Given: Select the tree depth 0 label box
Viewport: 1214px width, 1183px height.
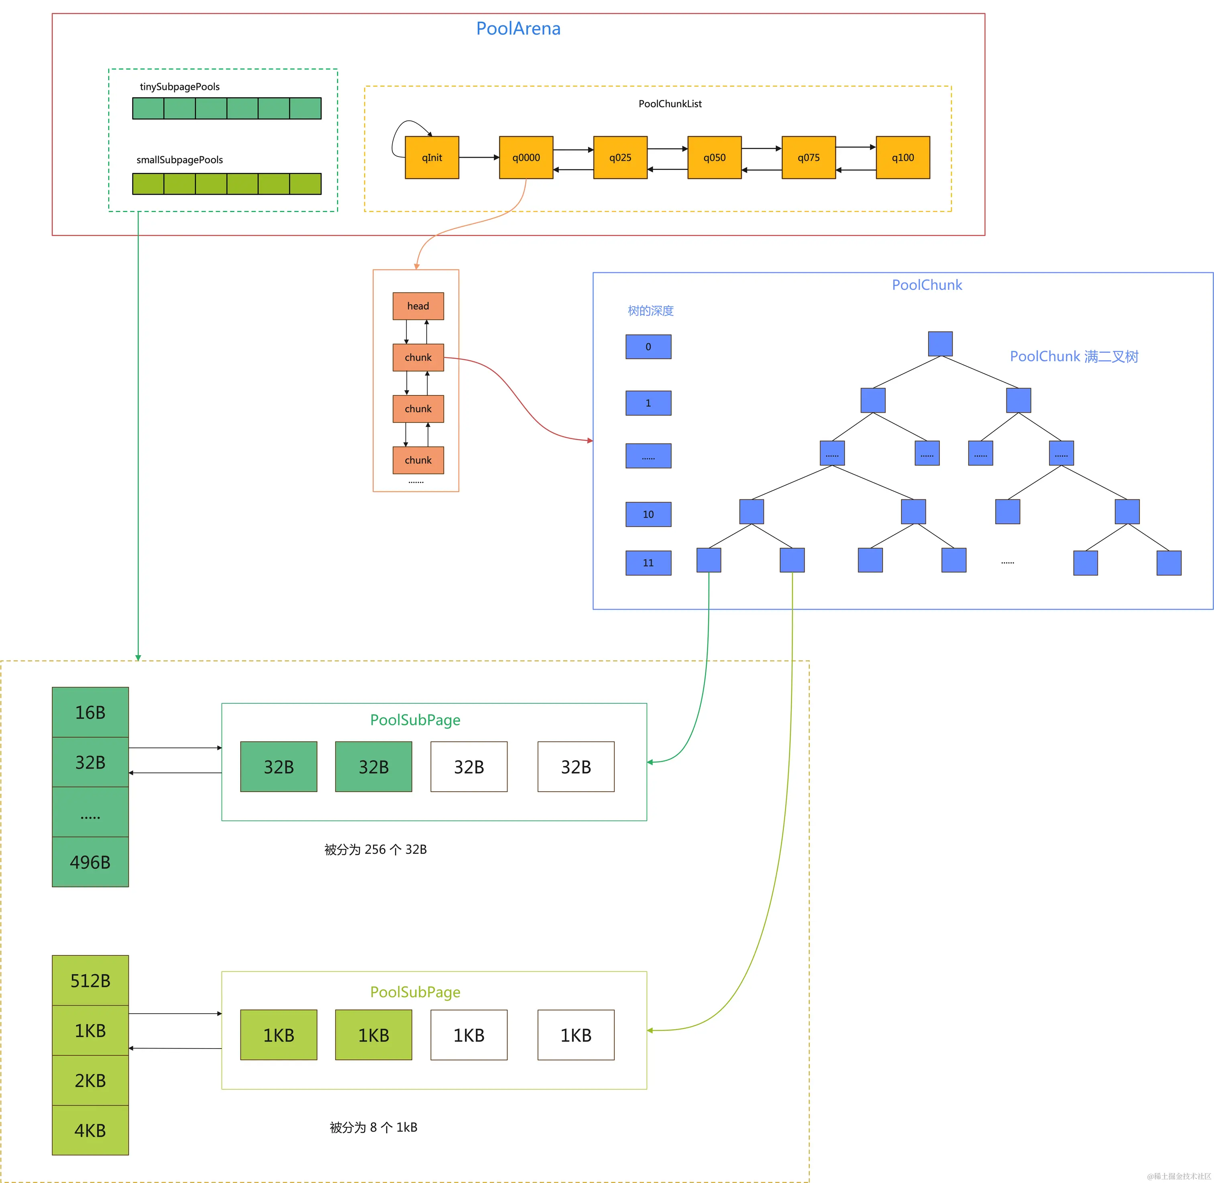Looking at the screenshot, I should [x=648, y=347].
